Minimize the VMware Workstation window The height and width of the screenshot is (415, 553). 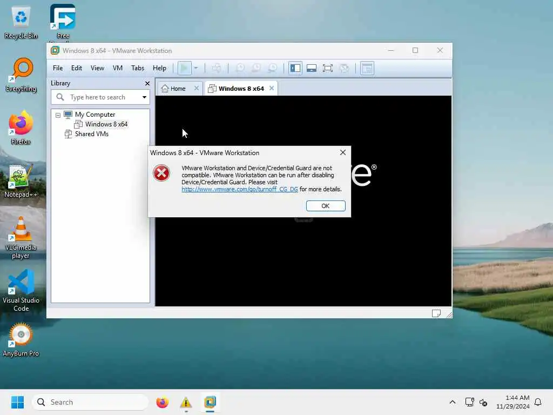click(391, 50)
